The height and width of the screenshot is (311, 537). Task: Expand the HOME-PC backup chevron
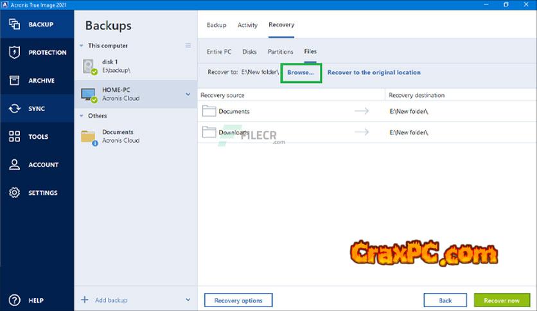tap(188, 94)
